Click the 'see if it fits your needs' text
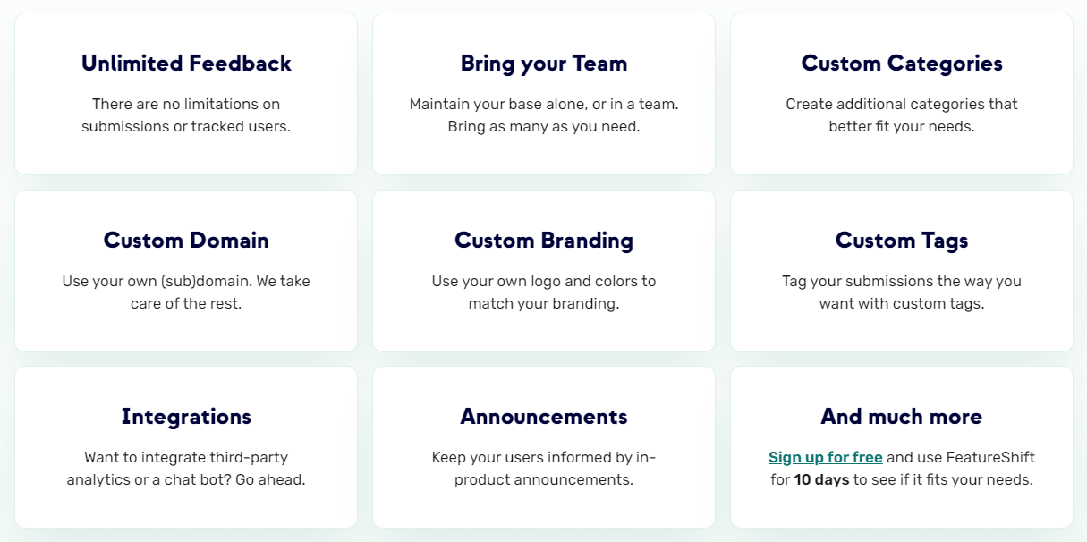The image size is (1087, 542). [x=944, y=479]
